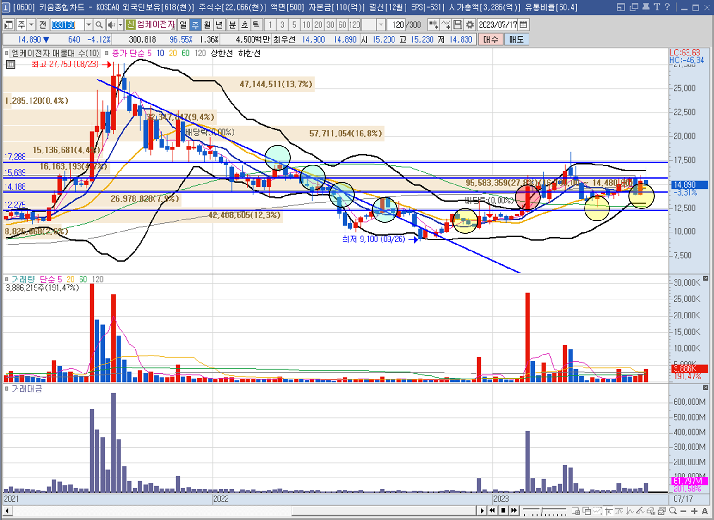Expand the speaker options dropdown arrow
714x520 pixels.
coord(120,24)
